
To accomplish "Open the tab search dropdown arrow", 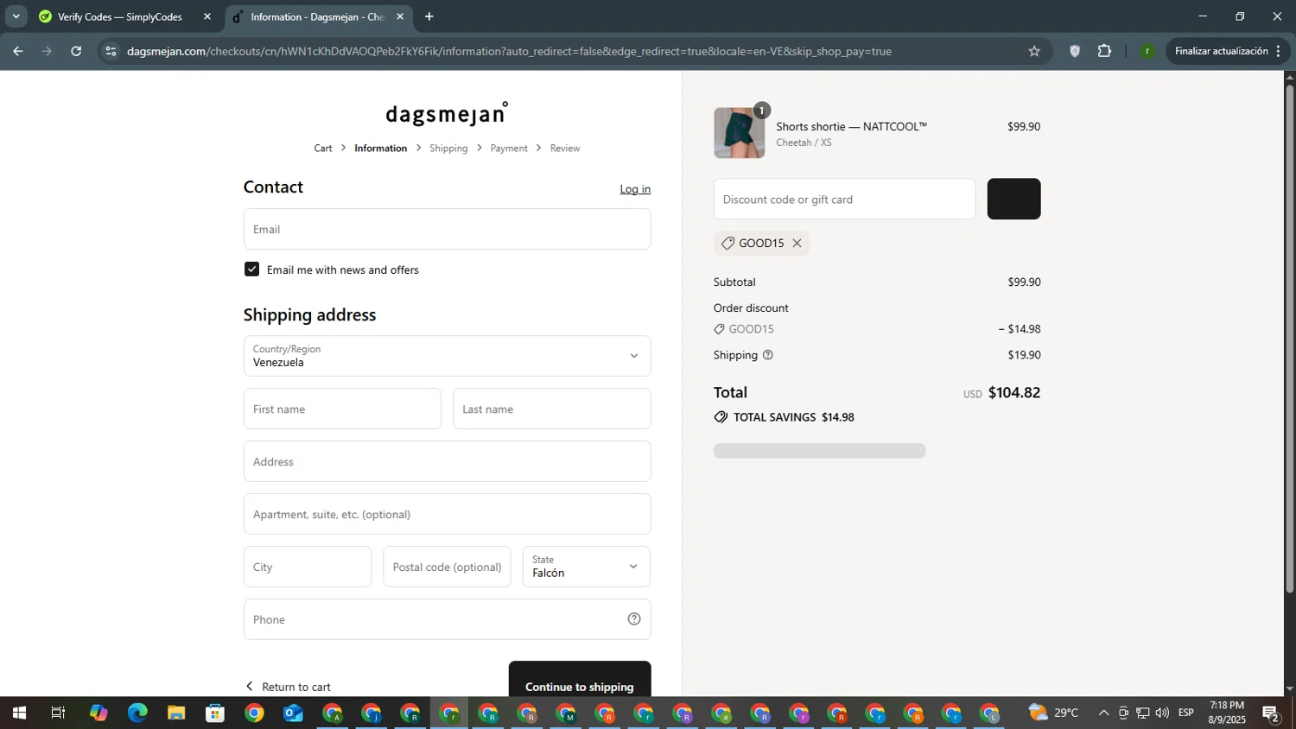I will (x=16, y=16).
